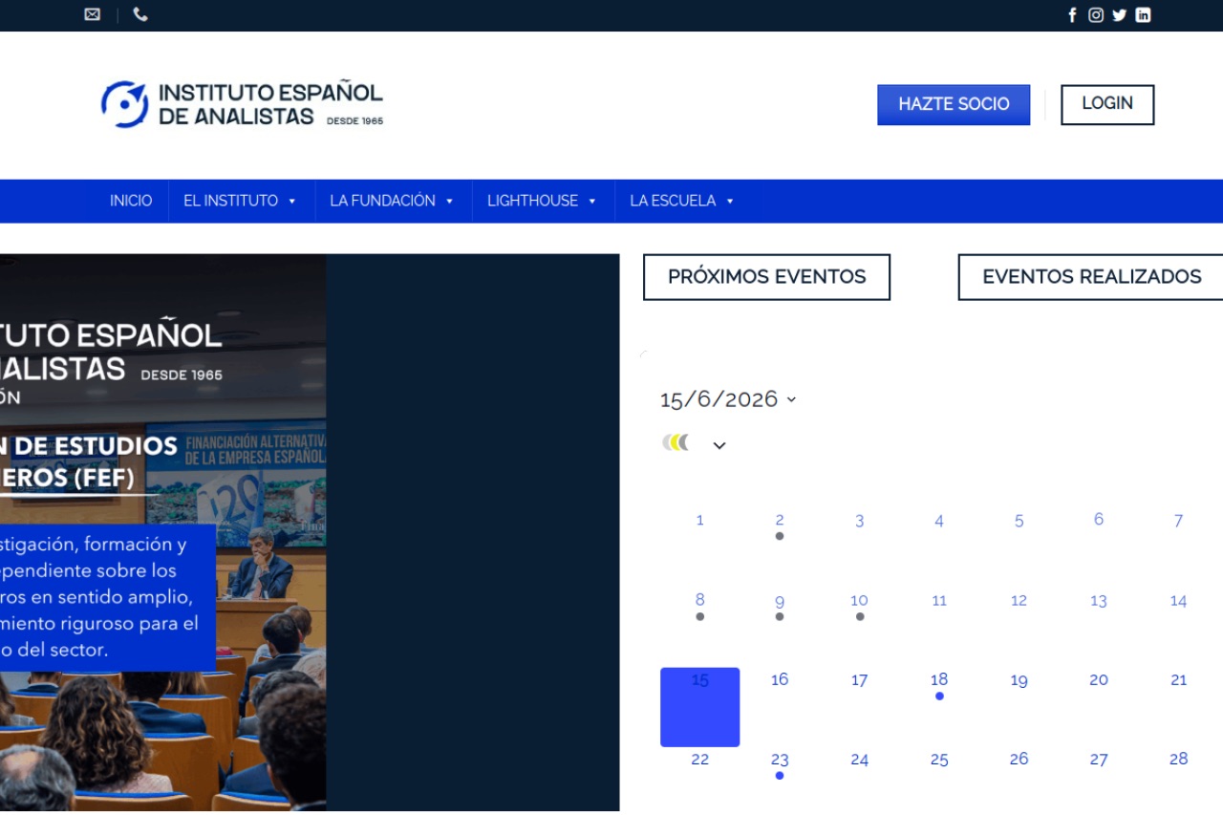Click day 27 in the calendar

coord(1099,761)
